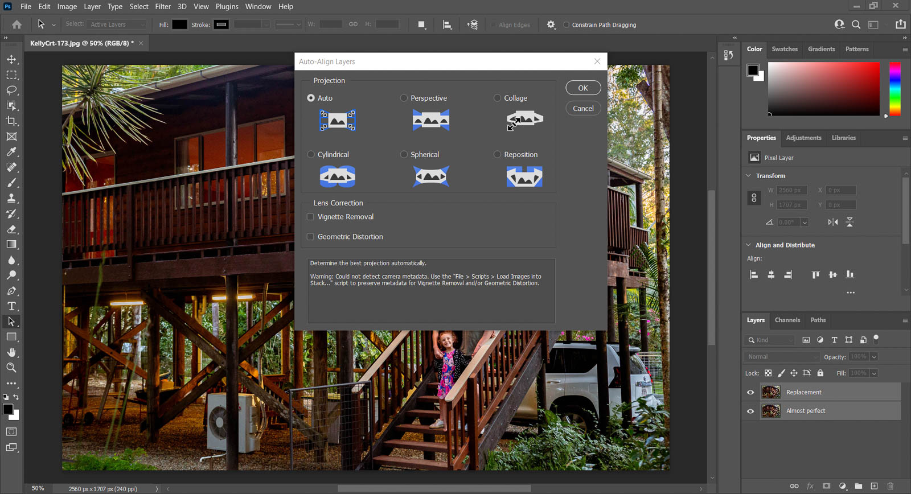Enable the Vignette Removal checkbox
The width and height of the screenshot is (911, 494).
point(310,217)
